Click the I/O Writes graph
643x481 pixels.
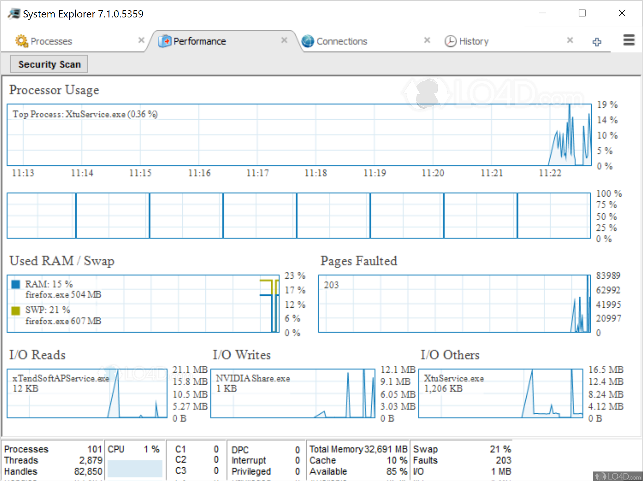coord(293,393)
